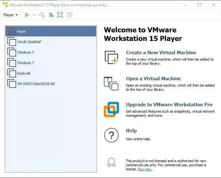Click the VMware title bar app icon

[x=5, y=5]
